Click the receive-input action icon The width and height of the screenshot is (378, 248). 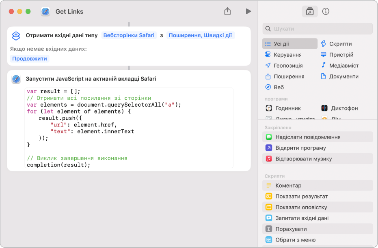(x=16, y=35)
